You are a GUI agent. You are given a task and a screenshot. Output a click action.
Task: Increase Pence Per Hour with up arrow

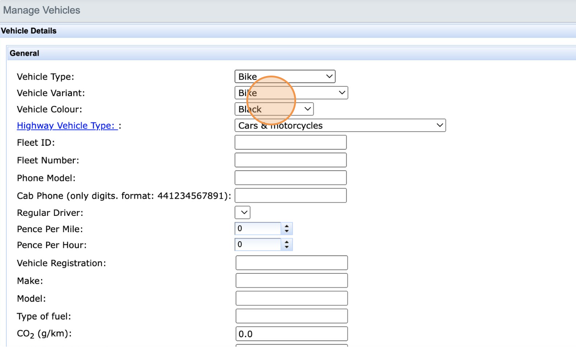click(x=286, y=242)
